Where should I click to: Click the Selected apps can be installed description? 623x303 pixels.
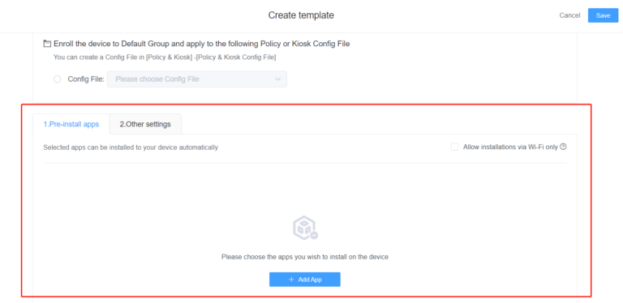pos(131,147)
